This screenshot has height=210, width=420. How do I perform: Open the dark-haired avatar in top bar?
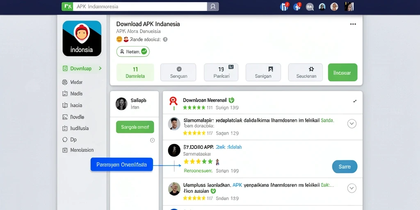pos(322,7)
